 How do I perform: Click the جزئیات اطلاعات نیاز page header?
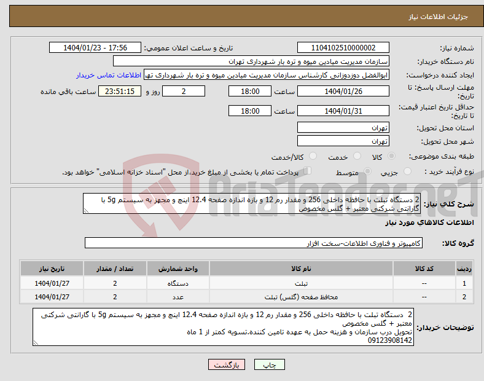438,17
